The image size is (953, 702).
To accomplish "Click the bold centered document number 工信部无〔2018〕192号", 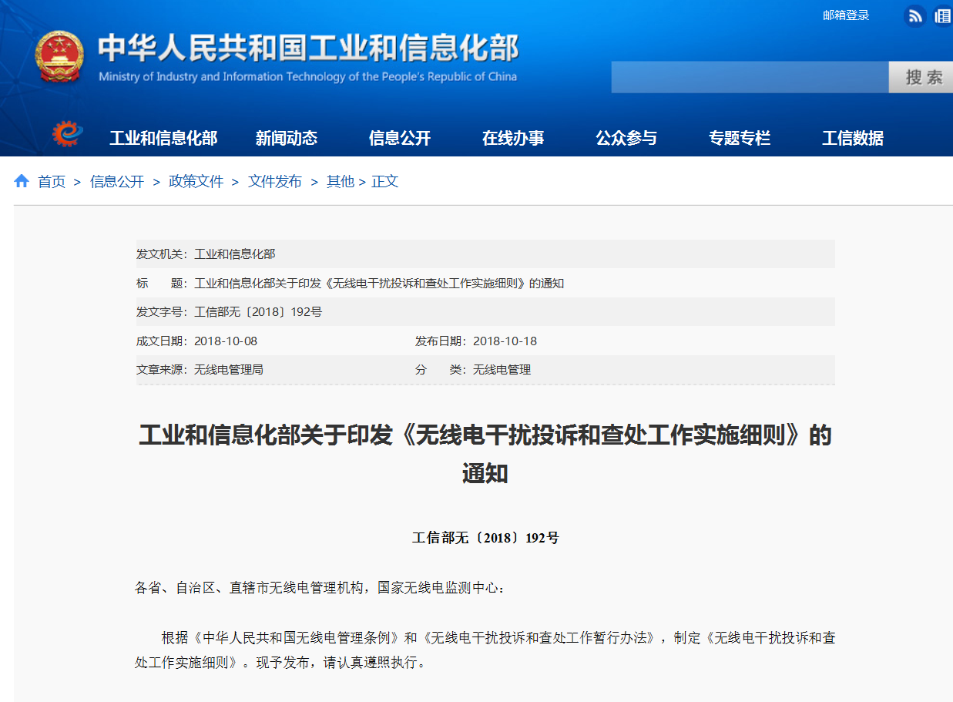I will (x=485, y=538).
